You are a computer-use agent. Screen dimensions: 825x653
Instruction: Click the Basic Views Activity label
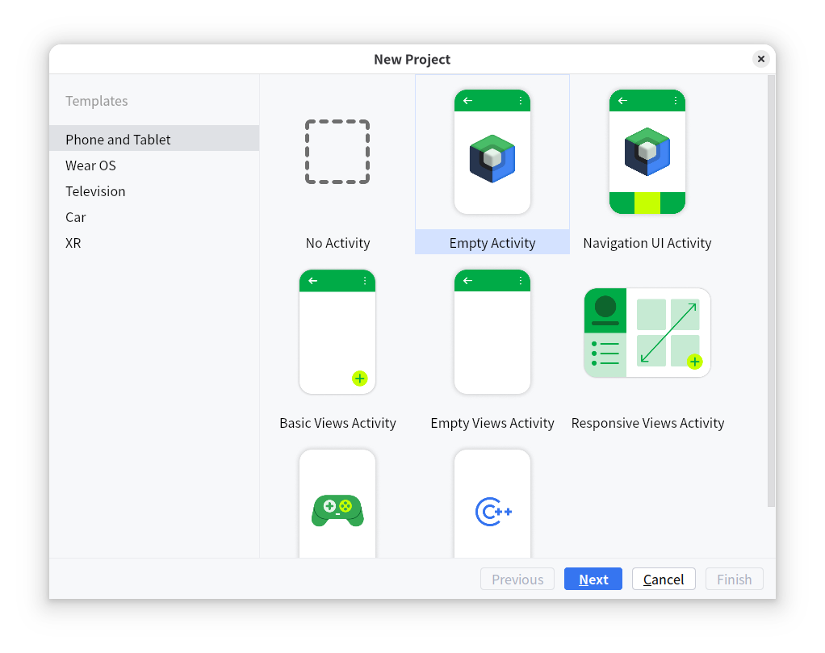click(337, 423)
